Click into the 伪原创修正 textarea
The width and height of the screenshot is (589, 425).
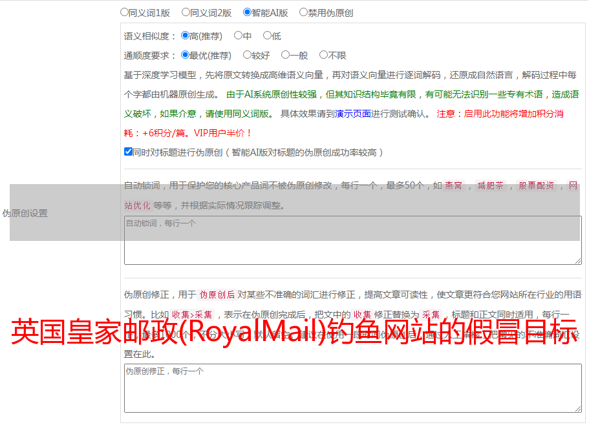pyautogui.click(x=353, y=388)
